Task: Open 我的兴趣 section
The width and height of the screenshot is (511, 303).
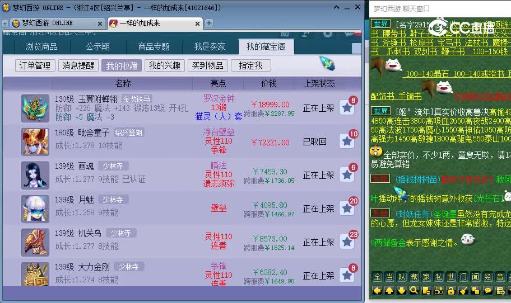Action: (x=165, y=65)
